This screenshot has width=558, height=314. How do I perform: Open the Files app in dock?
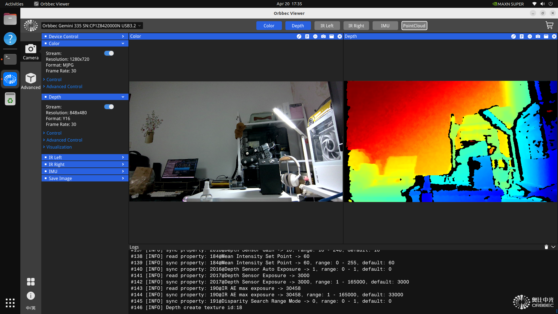10,19
